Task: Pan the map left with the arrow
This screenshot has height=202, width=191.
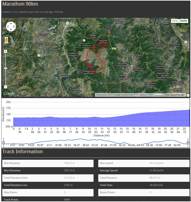Action: 8,26
